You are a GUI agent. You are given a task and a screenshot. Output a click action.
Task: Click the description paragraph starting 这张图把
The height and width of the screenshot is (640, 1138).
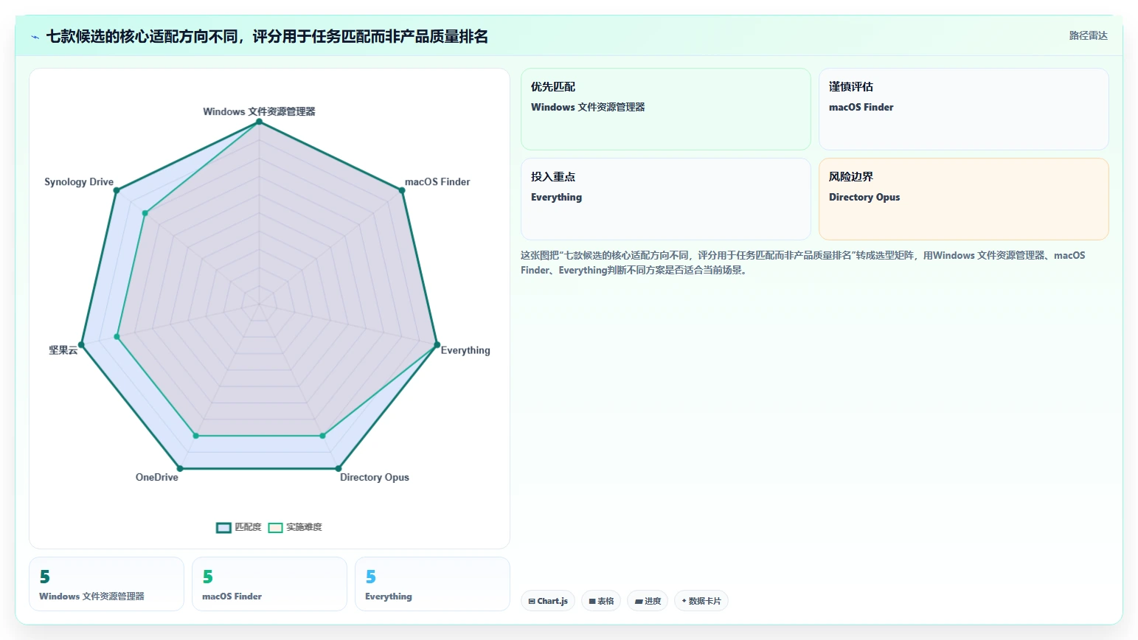(x=804, y=262)
